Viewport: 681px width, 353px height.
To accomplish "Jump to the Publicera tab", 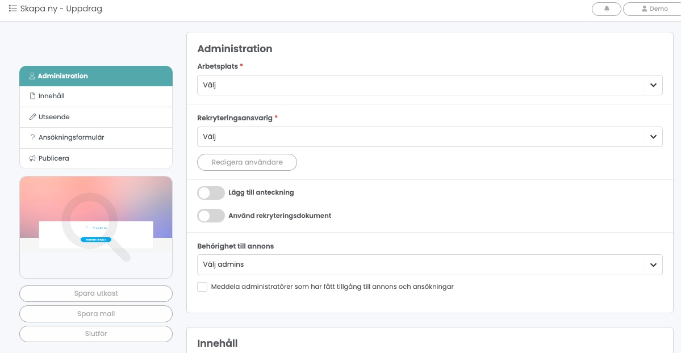I will [x=96, y=158].
